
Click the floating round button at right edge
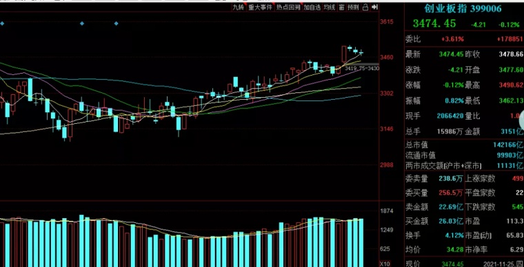tap(522, 121)
